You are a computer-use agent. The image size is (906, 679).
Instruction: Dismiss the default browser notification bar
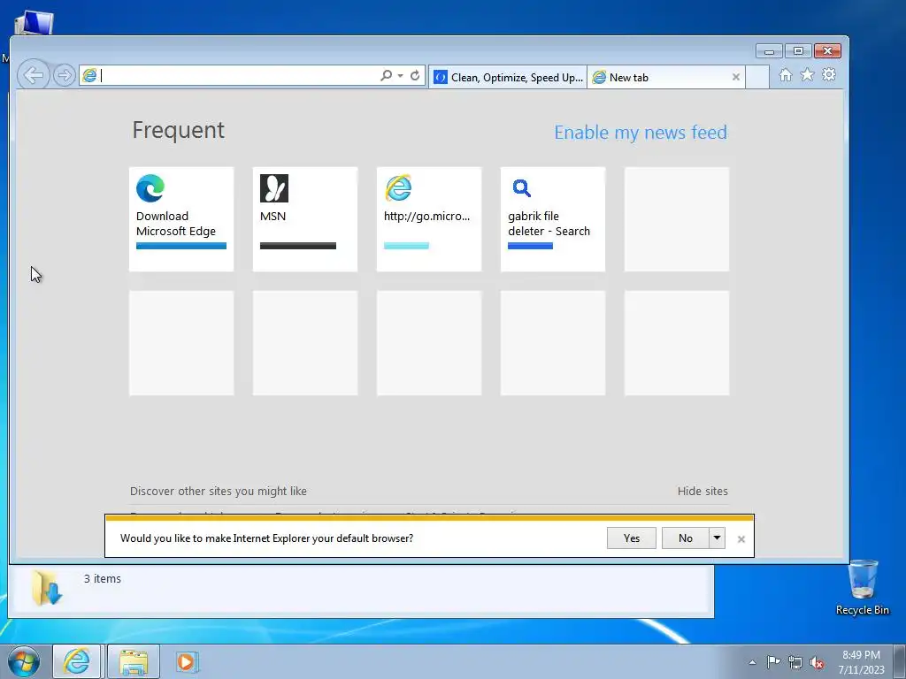tap(741, 539)
